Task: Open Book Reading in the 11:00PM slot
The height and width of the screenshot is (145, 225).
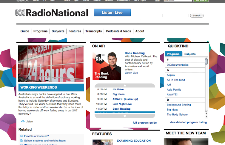Action: (x=121, y=109)
